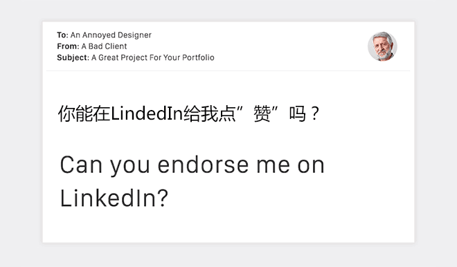Click the question mark ending Chinese sentence

[315, 114]
